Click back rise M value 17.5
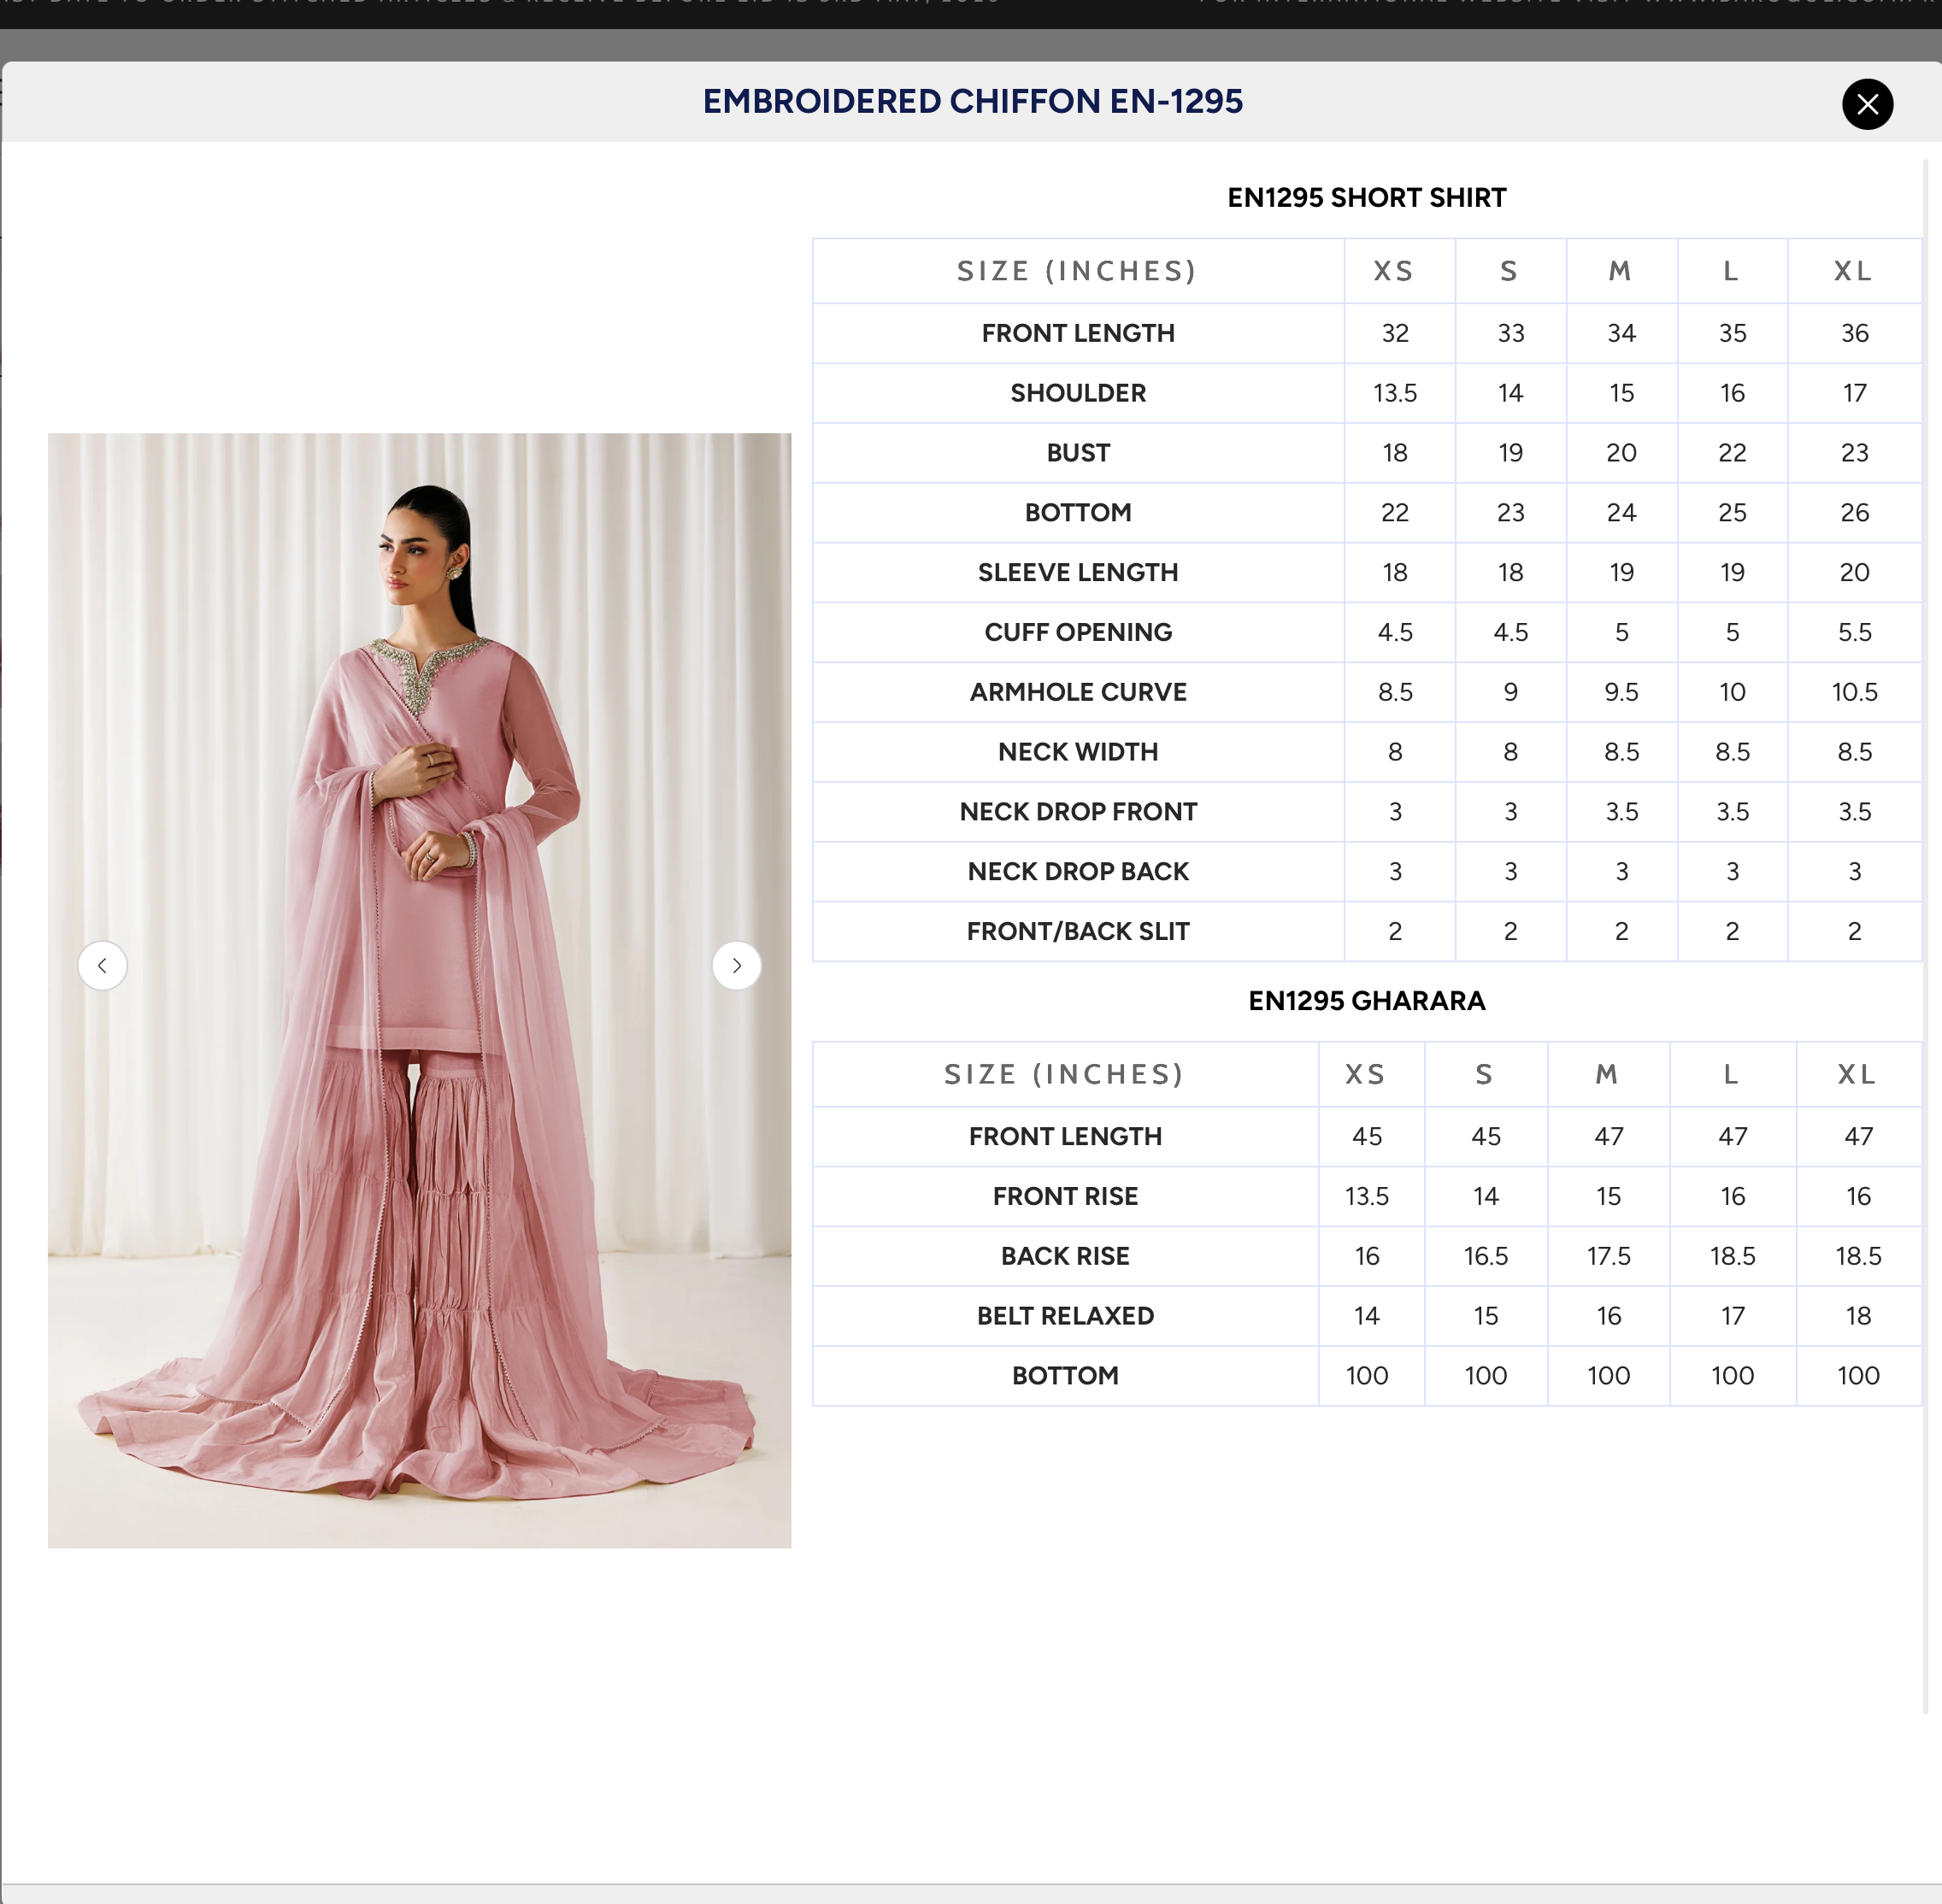Image resolution: width=1942 pixels, height=1904 pixels. coord(1608,1256)
